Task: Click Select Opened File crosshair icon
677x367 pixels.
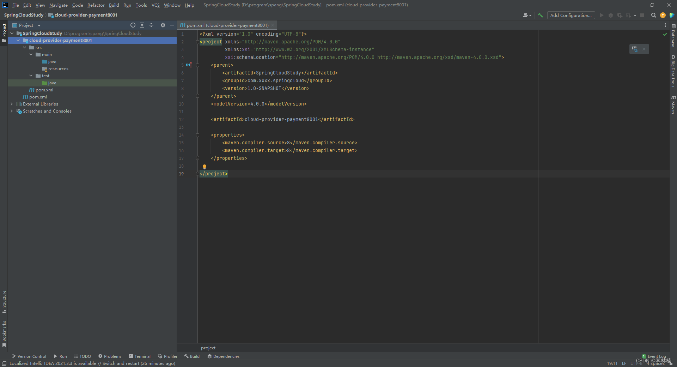Action: coord(133,25)
